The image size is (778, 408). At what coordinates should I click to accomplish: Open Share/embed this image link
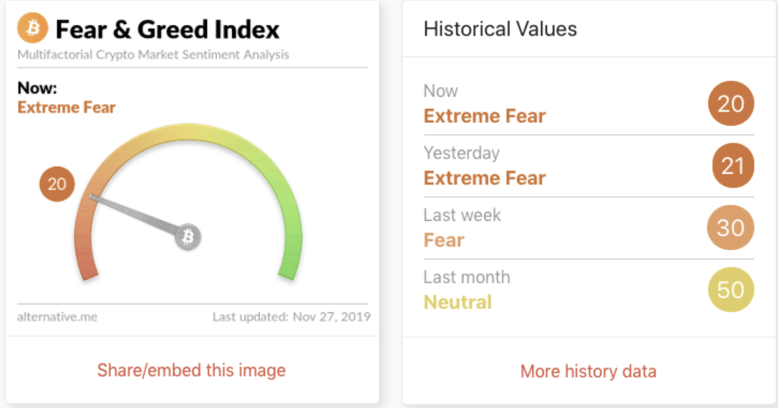(x=191, y=370)
